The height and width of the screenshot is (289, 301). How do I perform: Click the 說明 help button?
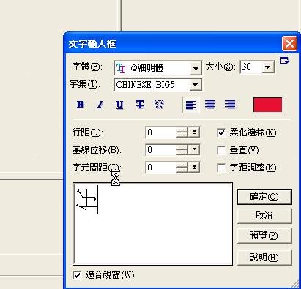(x=264, y=258)
